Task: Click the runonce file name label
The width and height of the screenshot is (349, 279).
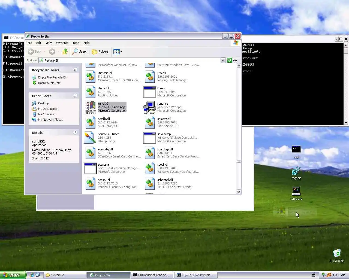Action: (163, 104)
